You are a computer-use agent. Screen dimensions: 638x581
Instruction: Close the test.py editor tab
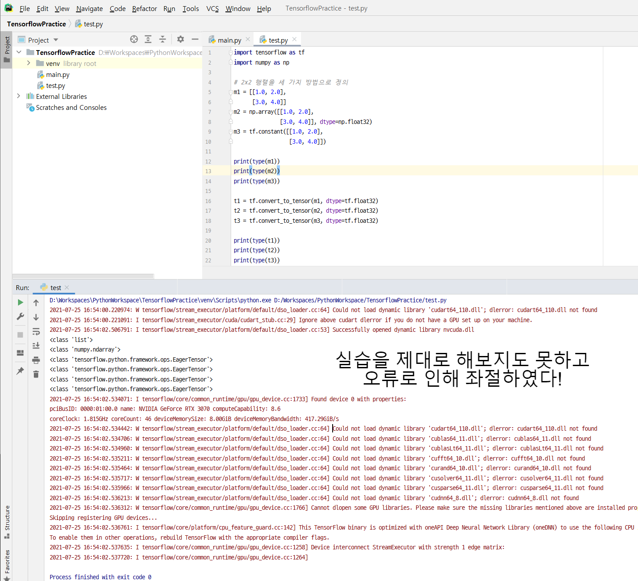[x=294, y=39]
